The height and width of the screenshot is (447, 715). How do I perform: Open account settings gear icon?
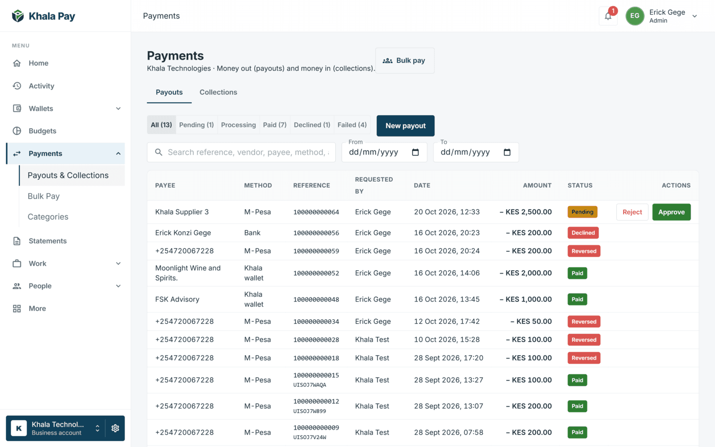click(x=115, y=428)
